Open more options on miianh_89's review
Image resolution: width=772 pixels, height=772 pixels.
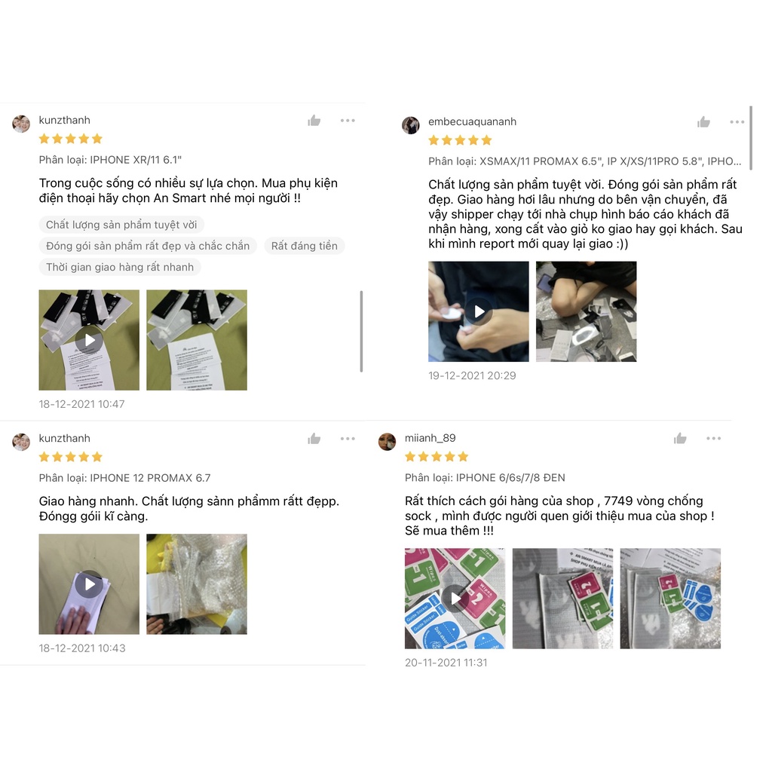point(713,438)
